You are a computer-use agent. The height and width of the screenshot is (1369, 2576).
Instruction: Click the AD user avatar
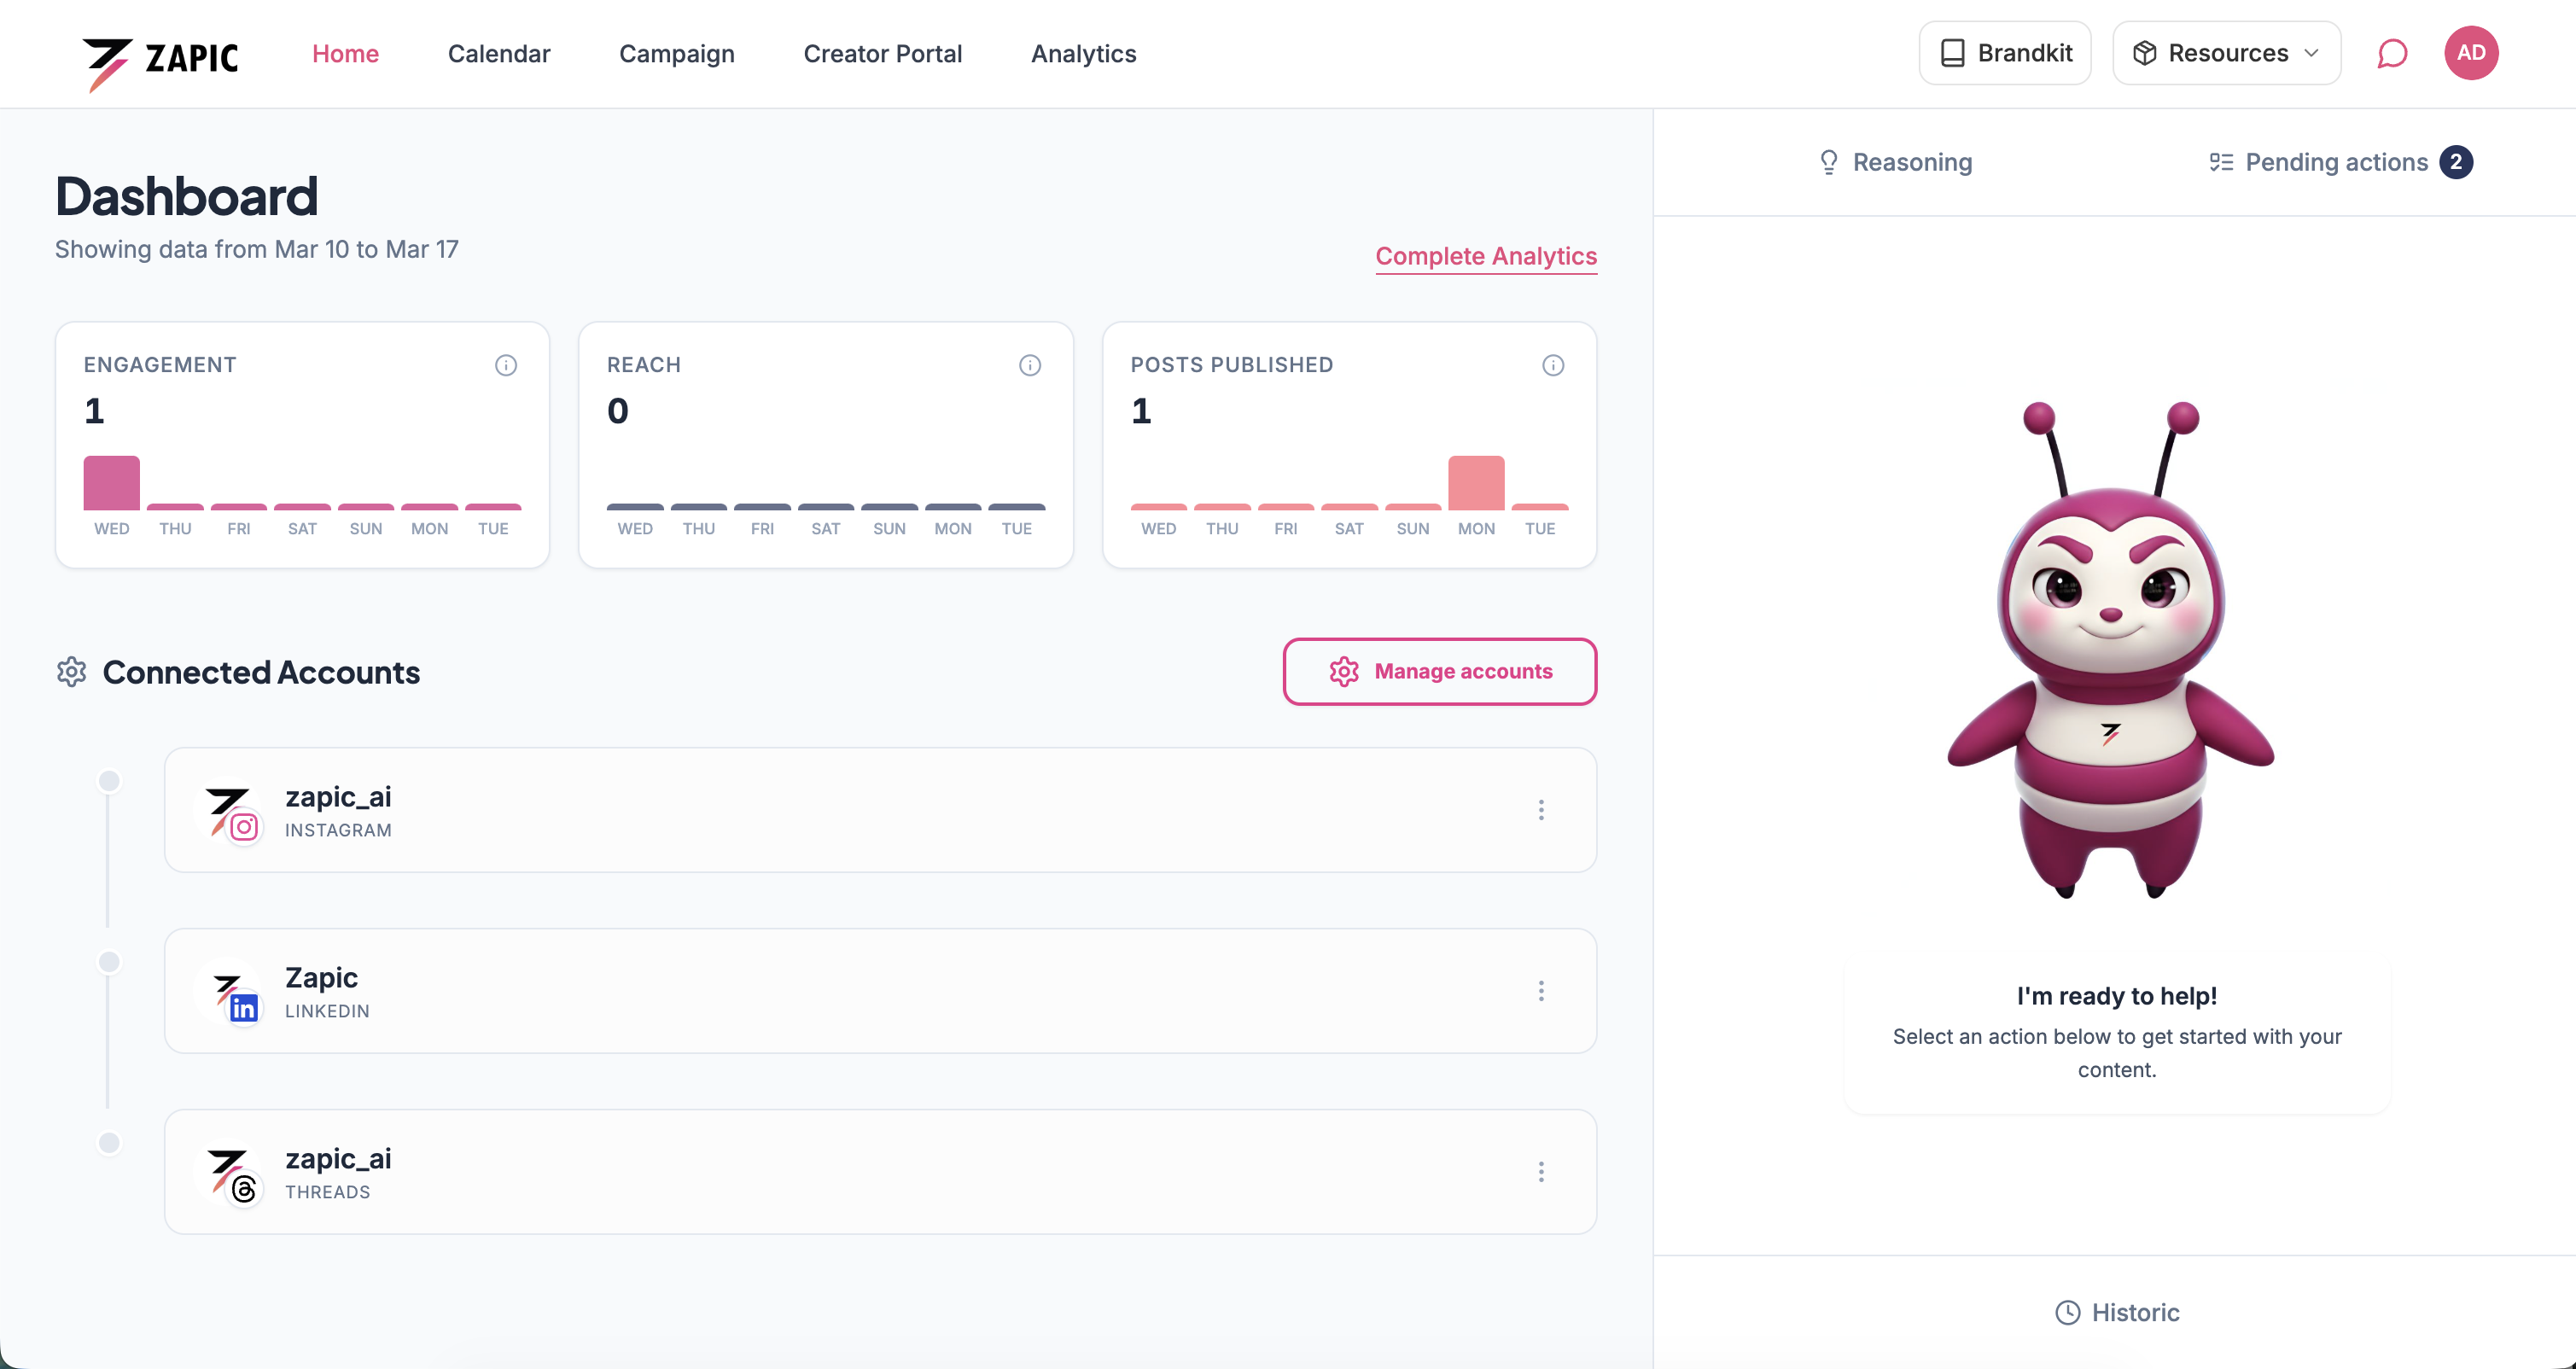(x=2470, y=53)
